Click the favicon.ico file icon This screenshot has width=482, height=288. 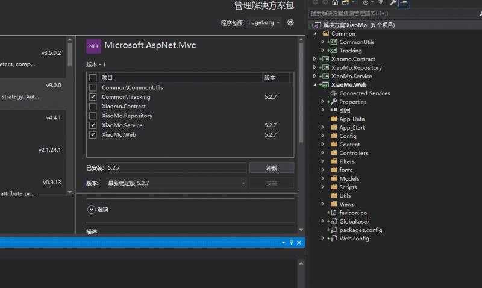334,213
